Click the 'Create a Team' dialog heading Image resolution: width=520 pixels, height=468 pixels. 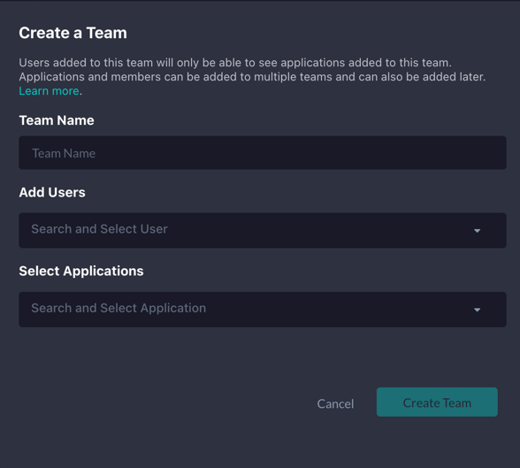73,33
